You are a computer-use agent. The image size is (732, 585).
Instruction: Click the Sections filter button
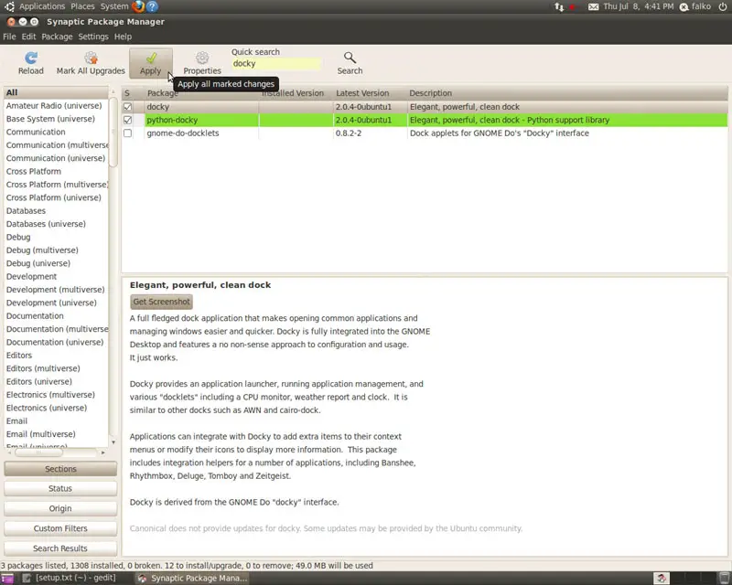[60, 469]
